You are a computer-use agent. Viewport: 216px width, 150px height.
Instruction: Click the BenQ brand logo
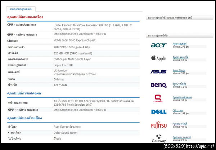point(158,85)
